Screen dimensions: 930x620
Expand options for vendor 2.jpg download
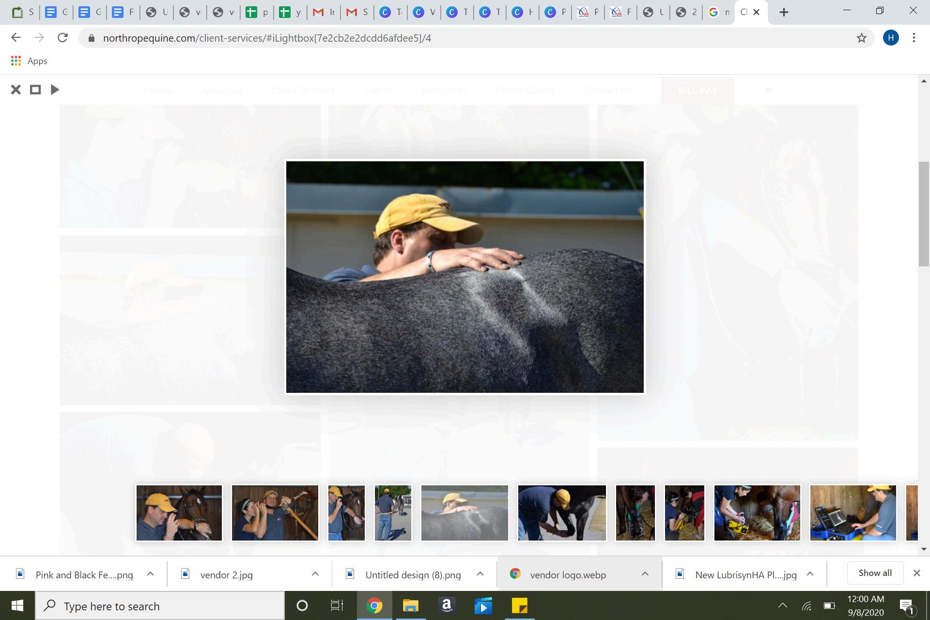315,574
